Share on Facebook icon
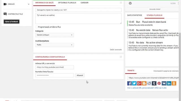Viewport: 181px width, 101px height. click(x=130, y=83)
